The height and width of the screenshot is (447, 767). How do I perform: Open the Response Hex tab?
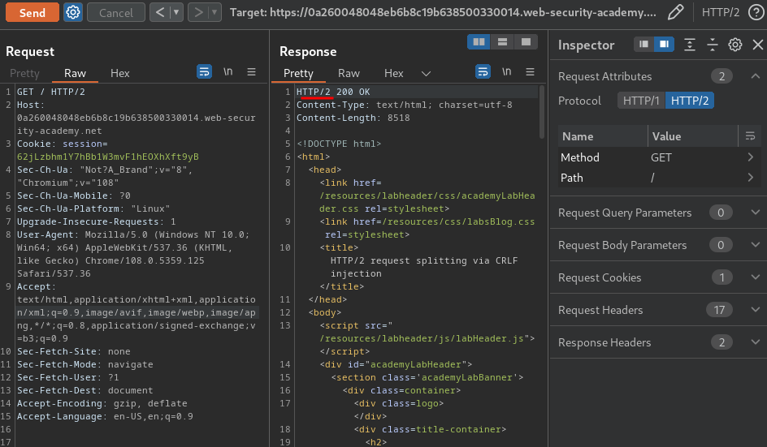pos(394,73)
